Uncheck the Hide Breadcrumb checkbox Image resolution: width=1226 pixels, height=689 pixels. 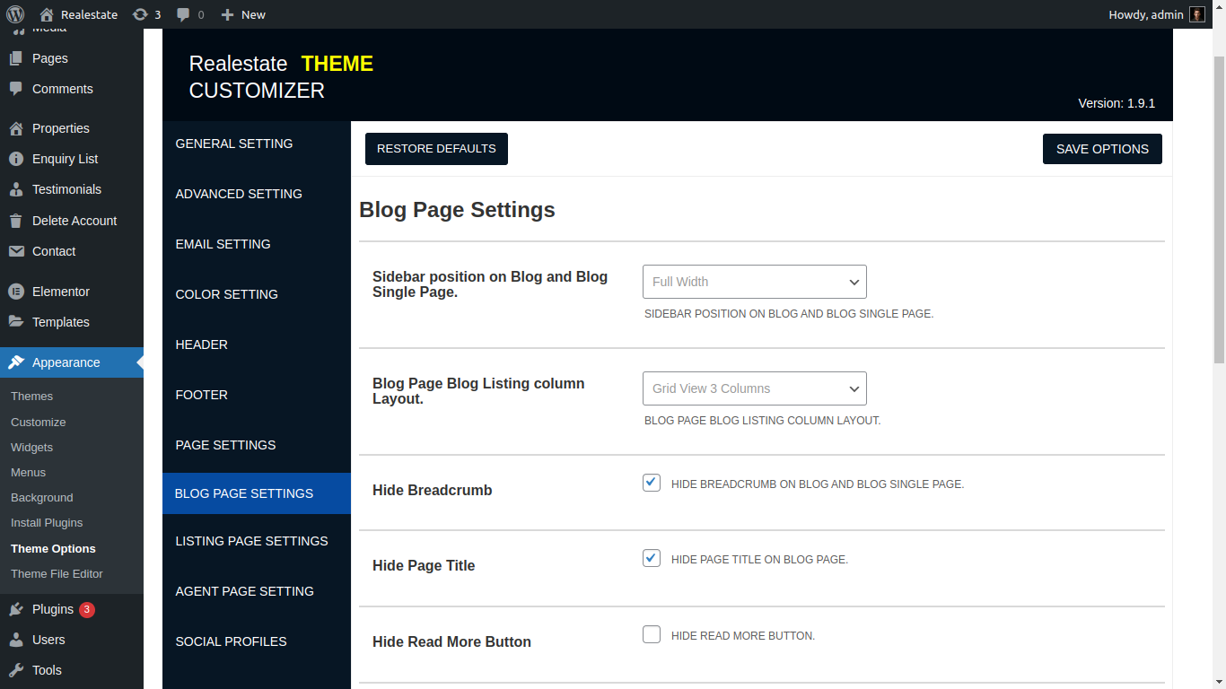point(652,483)
